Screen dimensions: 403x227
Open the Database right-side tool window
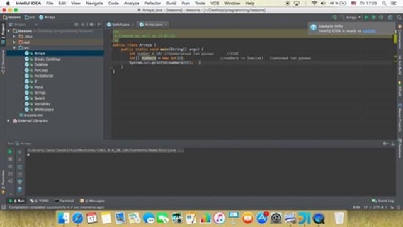pyautogui.click(x=400, y=148)
